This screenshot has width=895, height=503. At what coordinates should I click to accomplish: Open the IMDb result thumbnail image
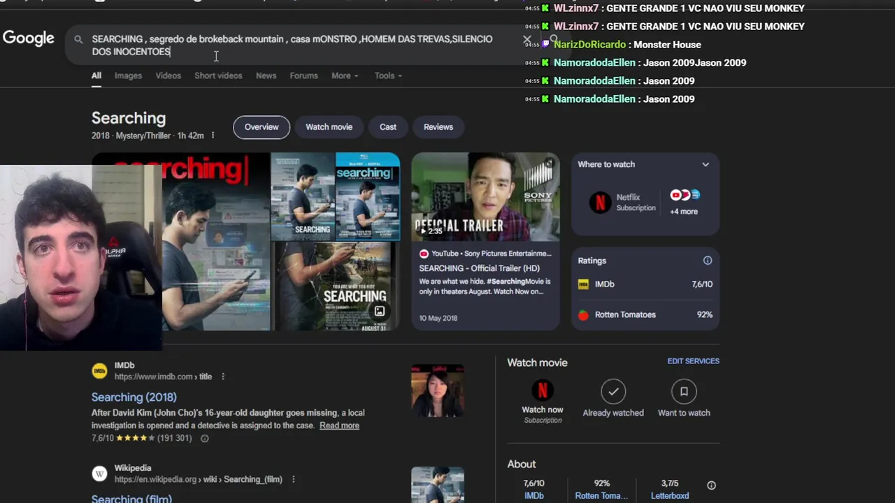(438, 391)
